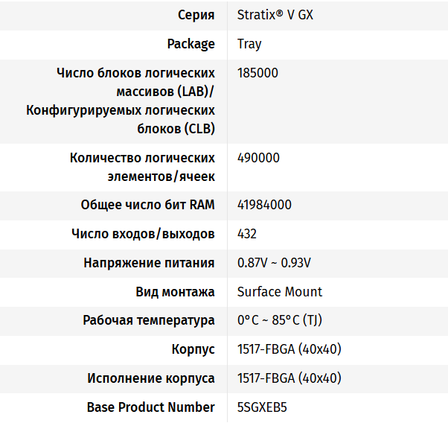Select the Исполнение корпуса label

151,378
